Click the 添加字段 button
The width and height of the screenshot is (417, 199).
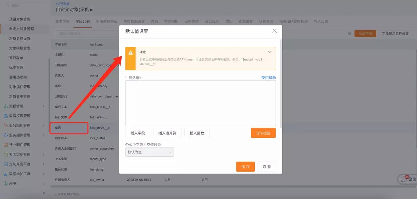365,34
